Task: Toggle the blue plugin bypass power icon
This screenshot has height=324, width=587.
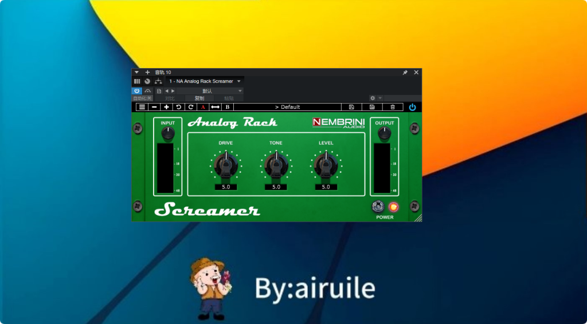Action: (412, 107)
